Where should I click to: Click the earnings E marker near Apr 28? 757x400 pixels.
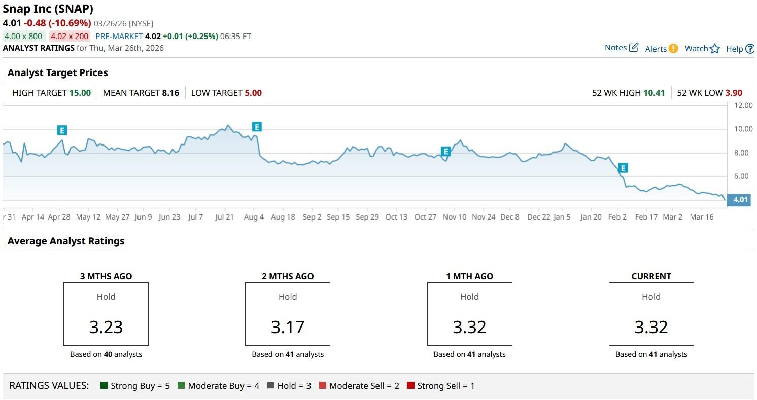point(62,130)
